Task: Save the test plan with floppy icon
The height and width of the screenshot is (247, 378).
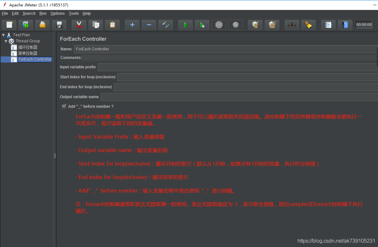Action: click(x=59, y=25)
